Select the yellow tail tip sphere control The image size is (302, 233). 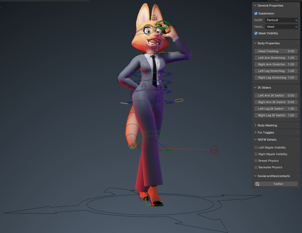[132, 145]
